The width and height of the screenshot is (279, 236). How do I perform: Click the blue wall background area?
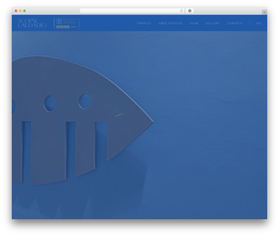point(210,121)
